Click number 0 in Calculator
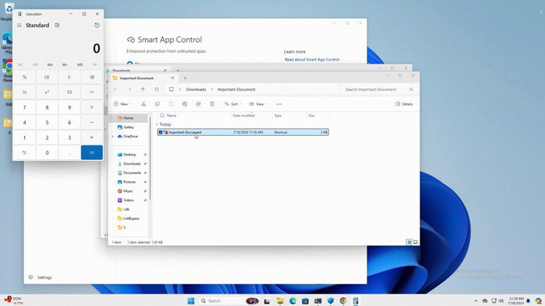545x306 pixels. pyautogui.click(x=47, y=152)
